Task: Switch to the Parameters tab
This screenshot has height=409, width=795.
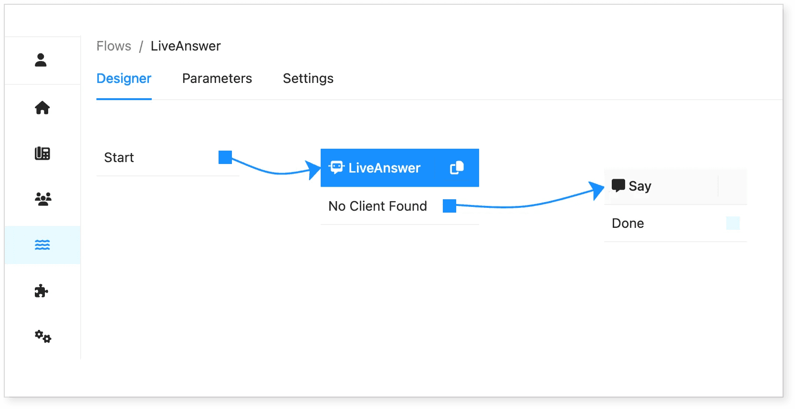Action: pos(217,79)
